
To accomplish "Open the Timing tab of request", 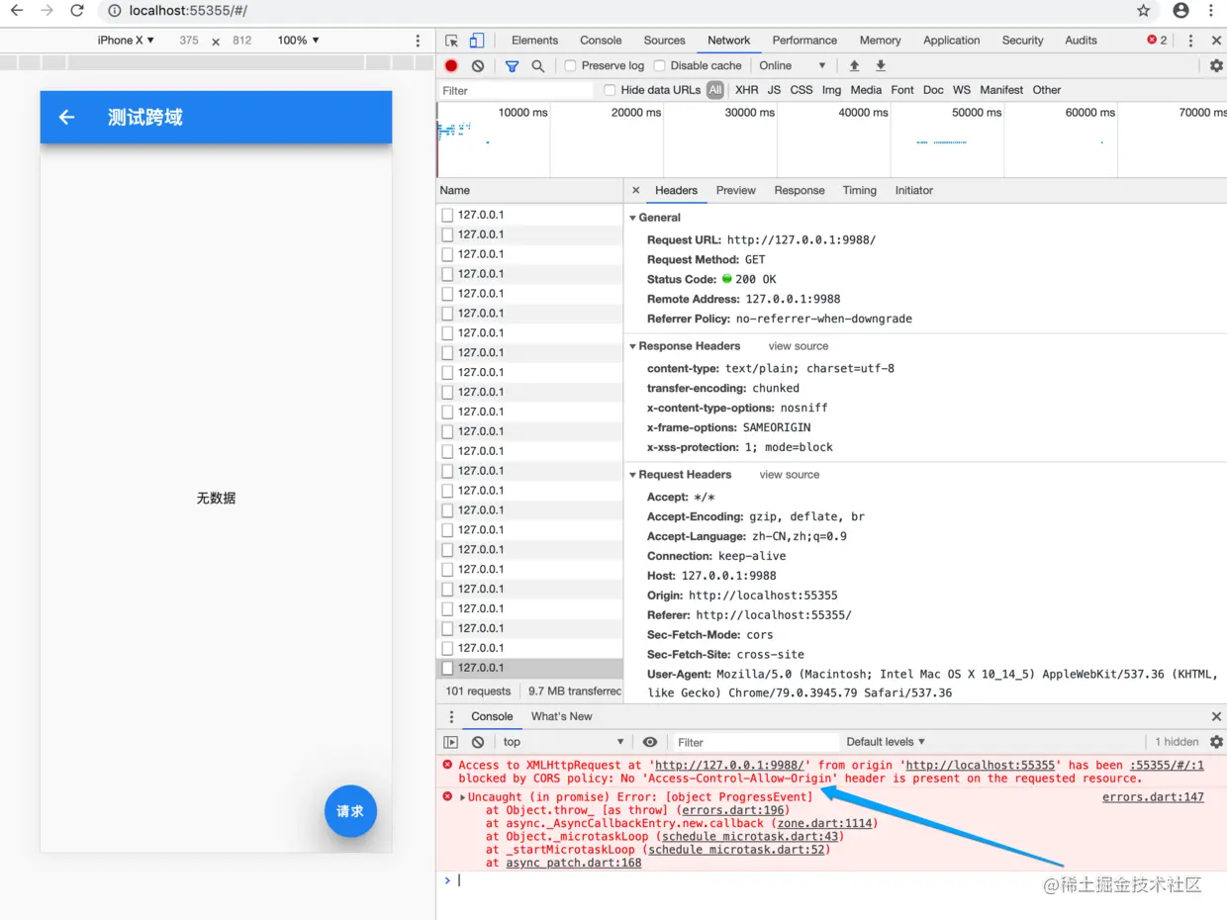I will coord(860,190).
